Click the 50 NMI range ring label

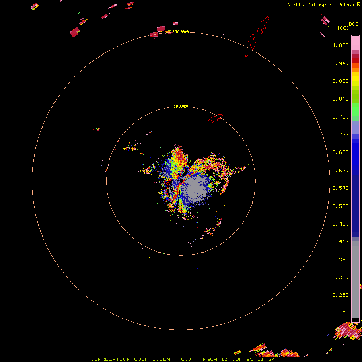coord(181,106)
